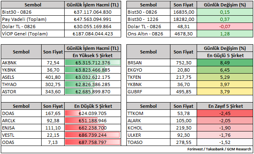Select the EKGYO symbol cell
The image size is (254, 154).
coord(148,70)
